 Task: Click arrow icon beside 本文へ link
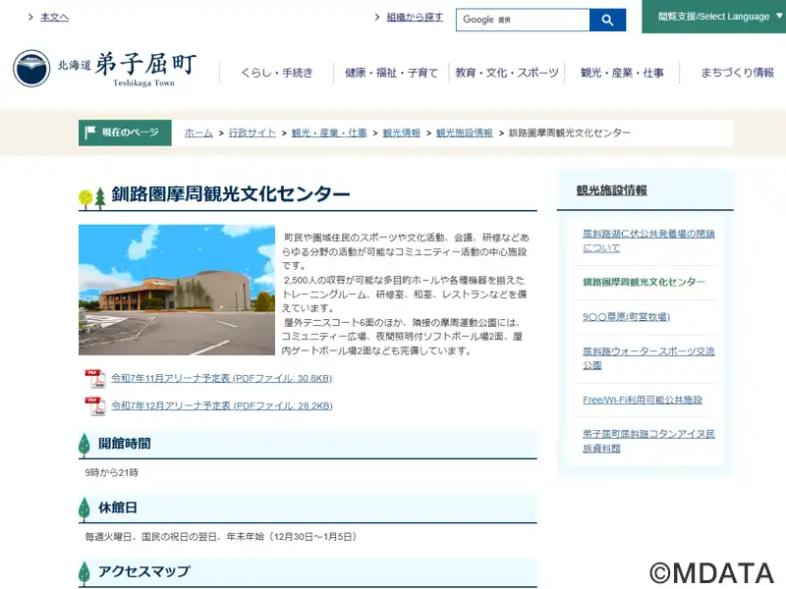[31, 18]
